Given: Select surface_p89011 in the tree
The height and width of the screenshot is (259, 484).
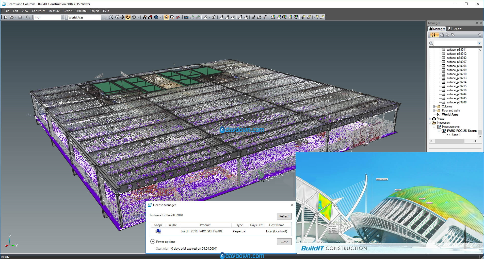Looking at the screenshot, I should (456, 50).
